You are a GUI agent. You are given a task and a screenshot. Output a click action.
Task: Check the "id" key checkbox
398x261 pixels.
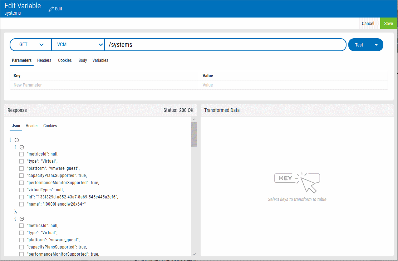pos(21,197)
